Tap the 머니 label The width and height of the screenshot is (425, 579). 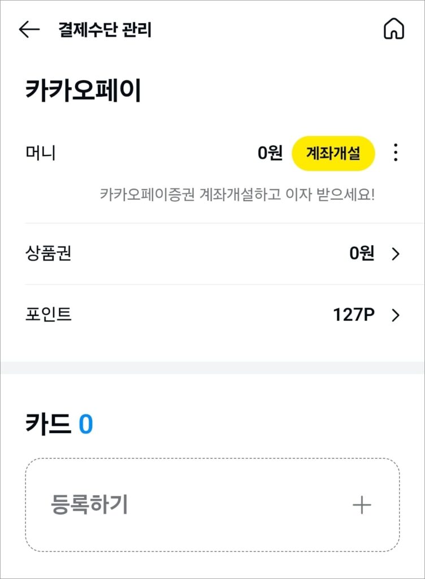(x=41, y=153)
